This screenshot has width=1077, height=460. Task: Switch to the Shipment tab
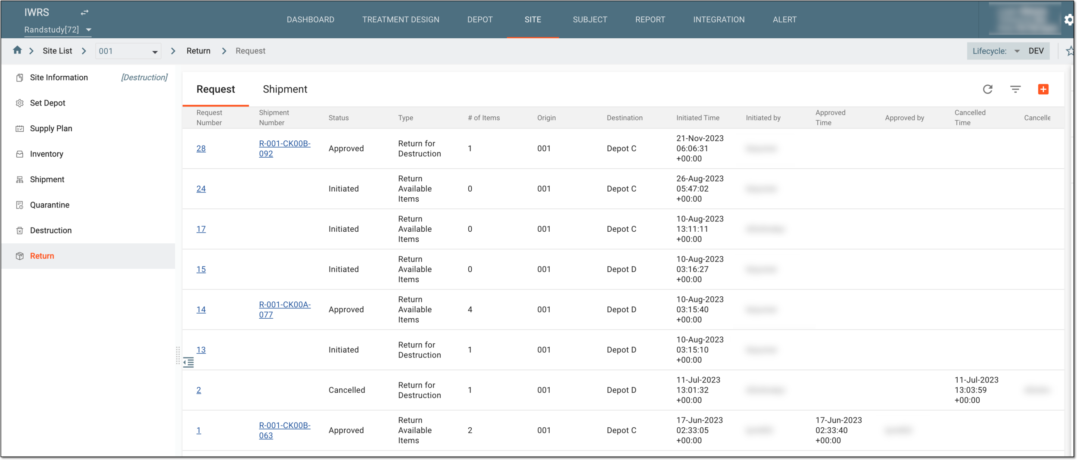click(285, 89)
